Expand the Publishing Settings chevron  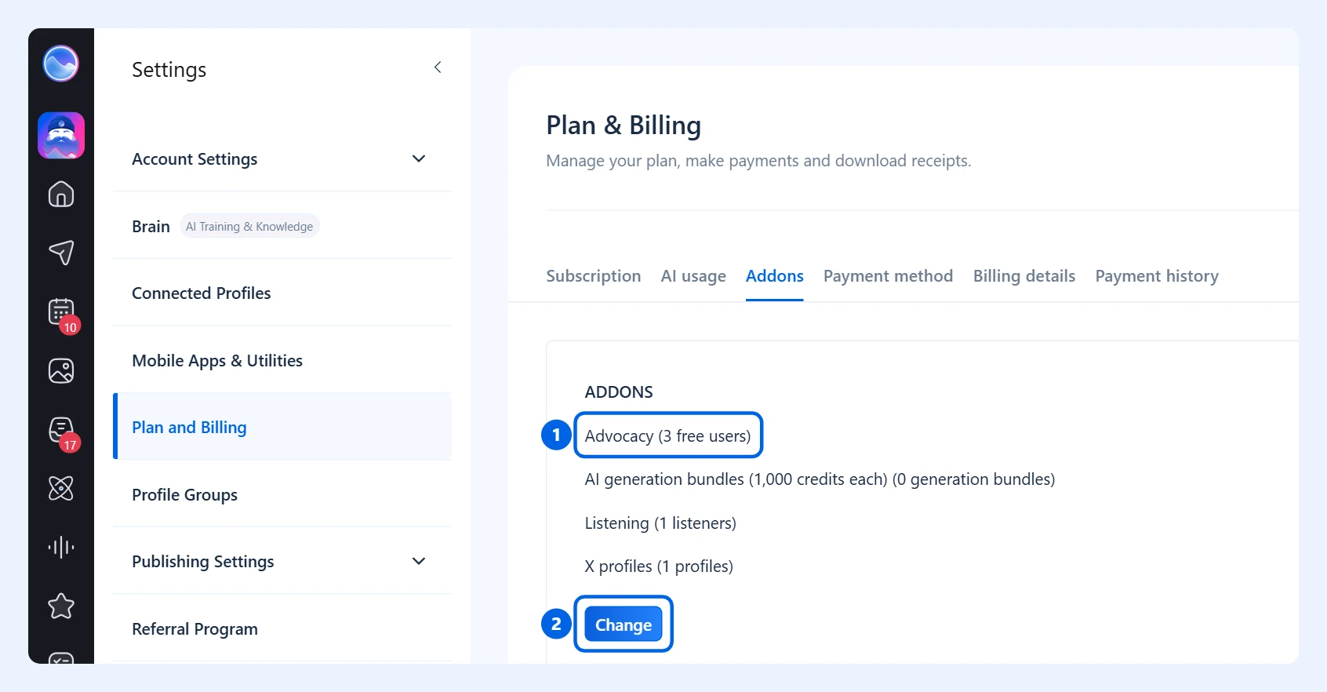point(419,561)
